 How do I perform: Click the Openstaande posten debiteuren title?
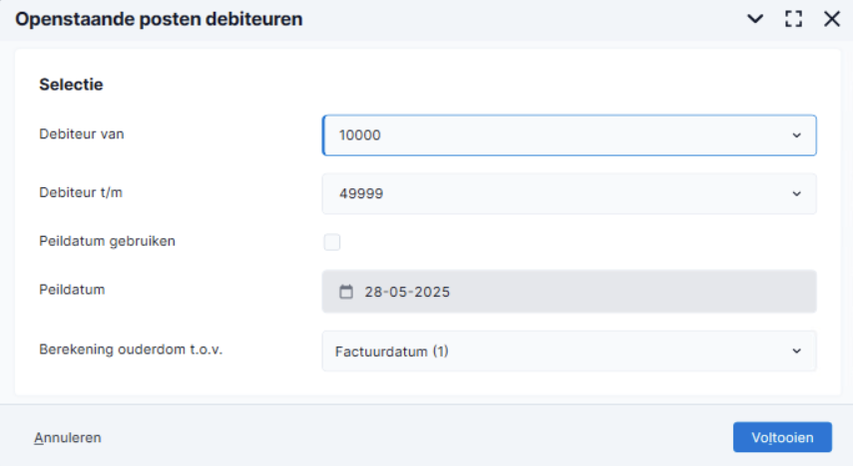tap(159, 19)
